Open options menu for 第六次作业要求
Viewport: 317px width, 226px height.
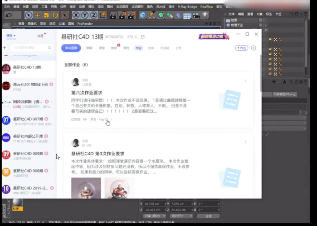coord(245,81)
